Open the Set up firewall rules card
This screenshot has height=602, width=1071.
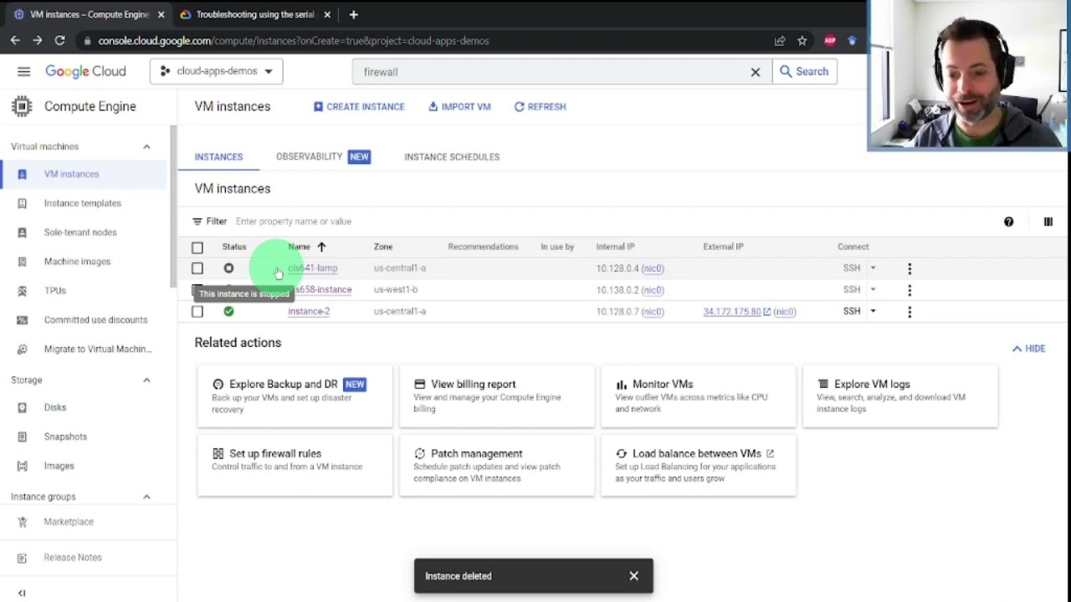(295, 465)
